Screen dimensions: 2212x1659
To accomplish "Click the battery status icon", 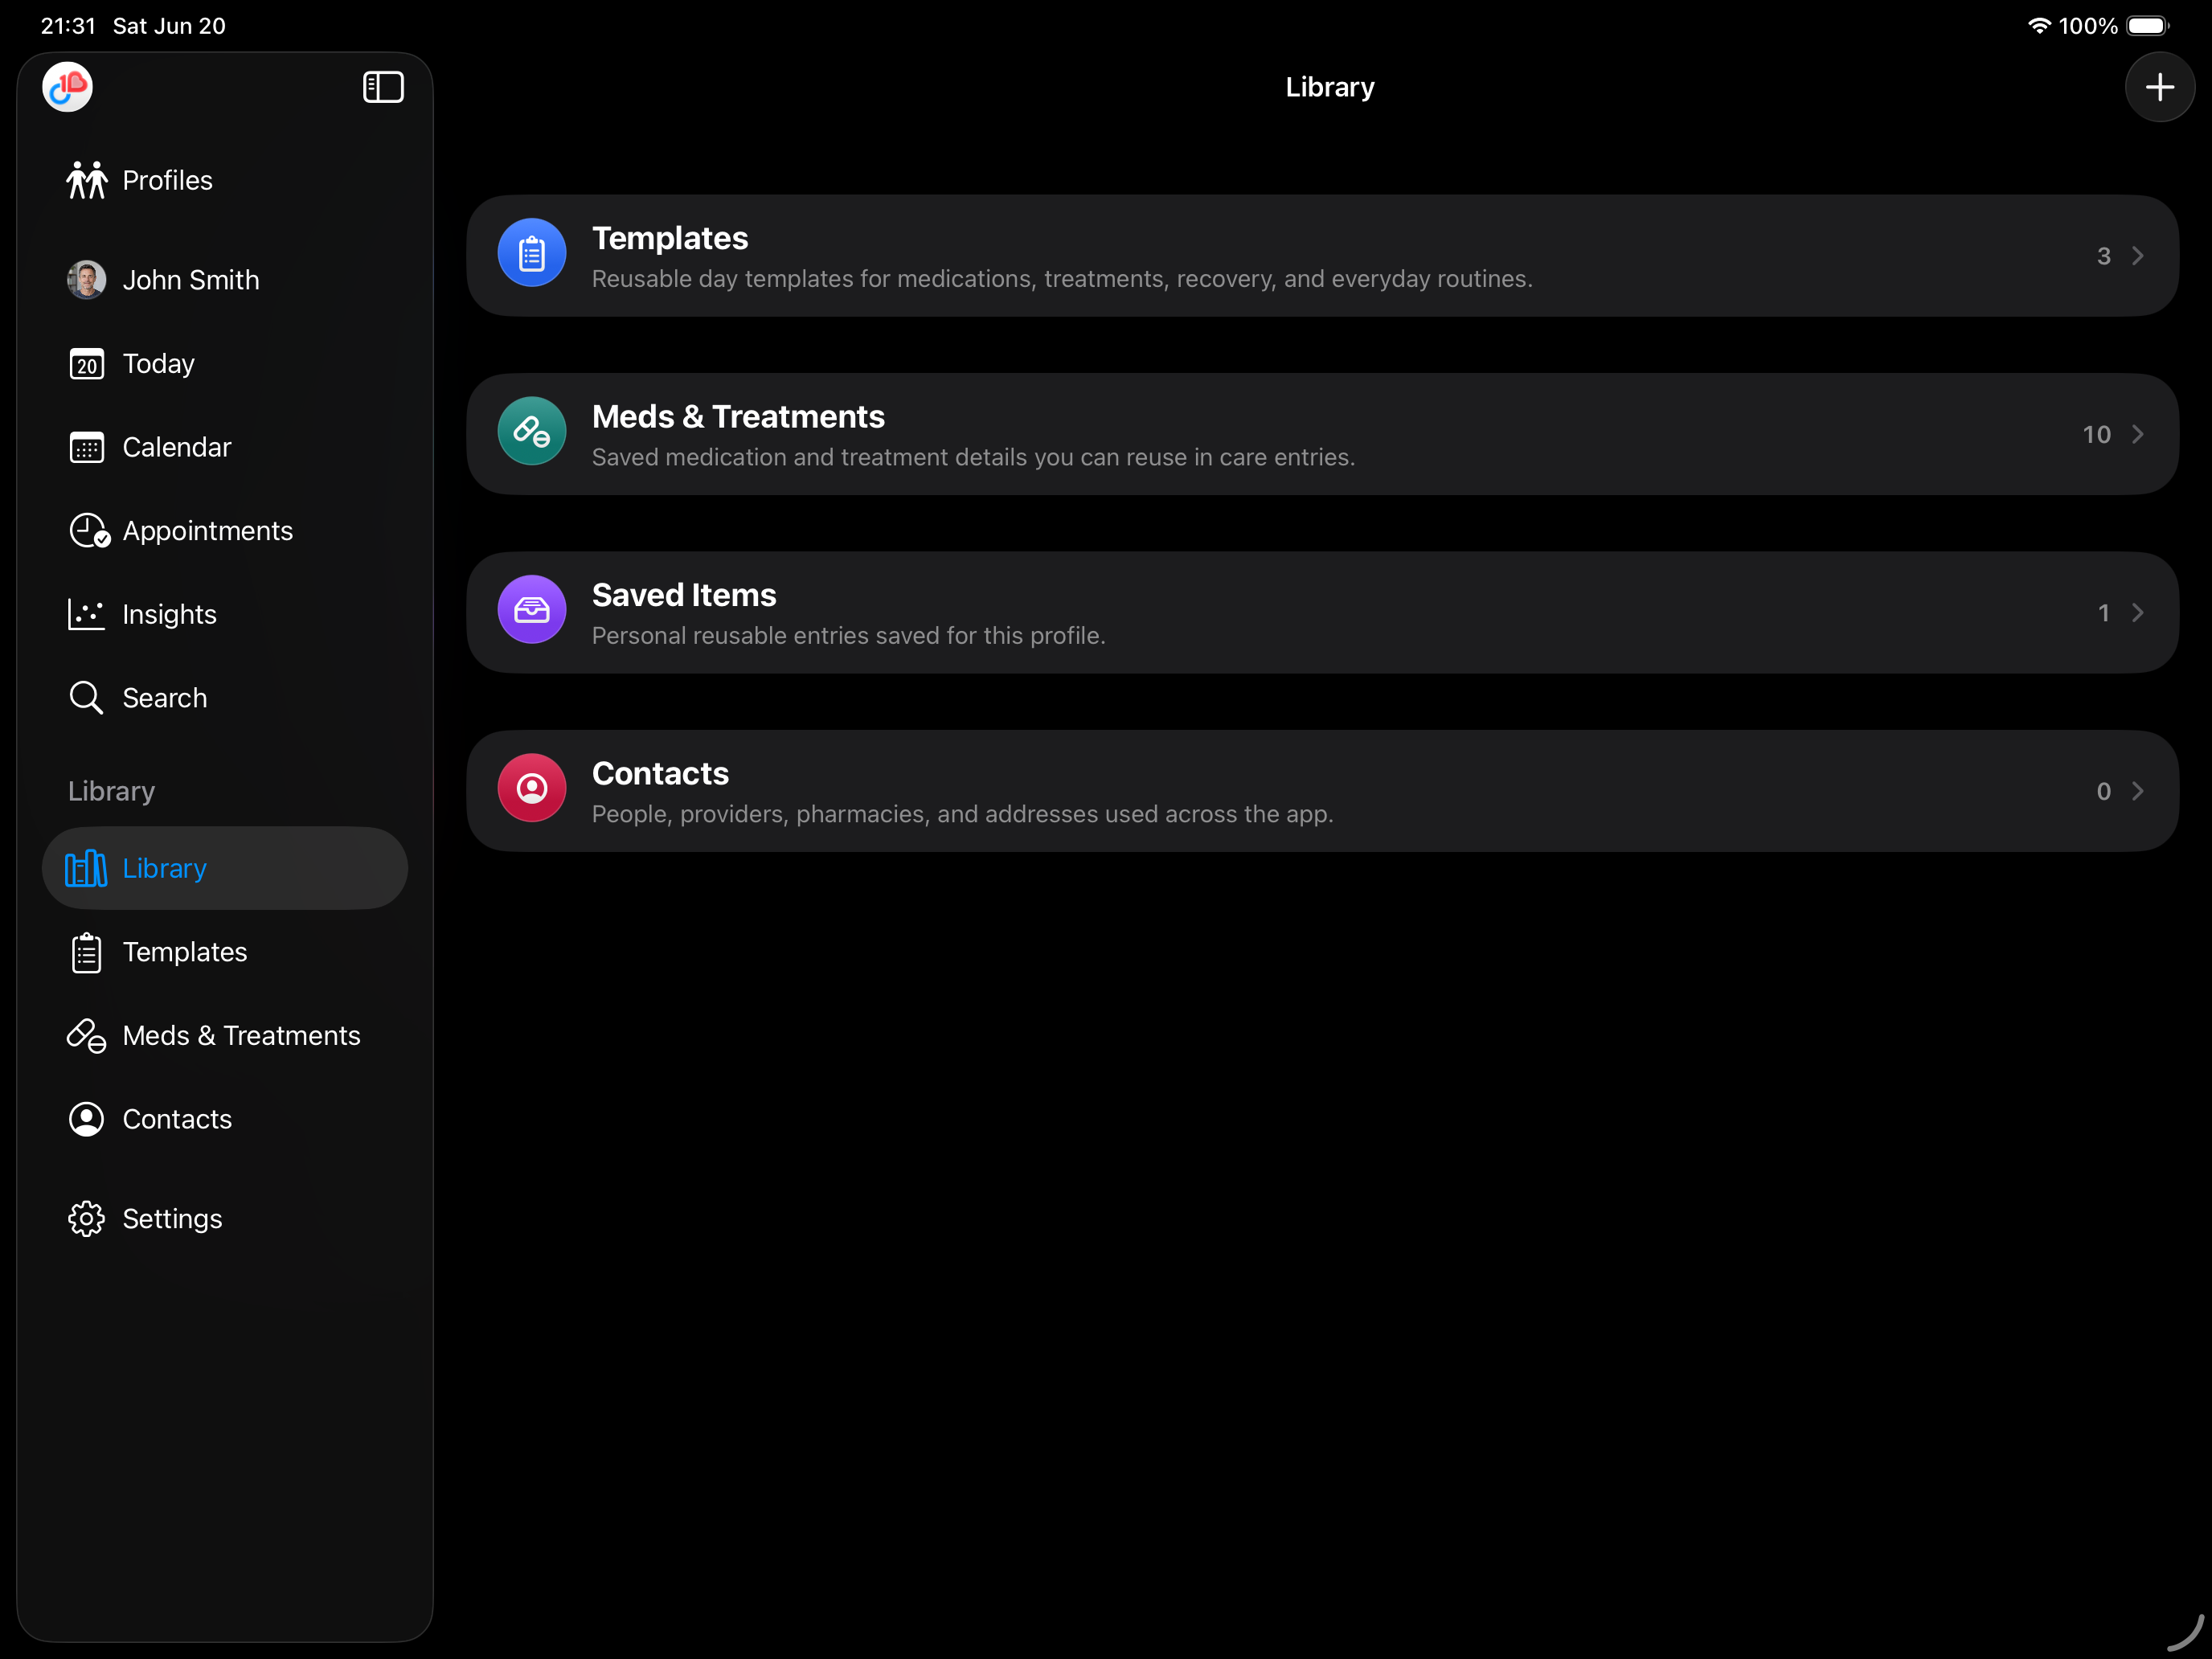I will (2147, 26).
